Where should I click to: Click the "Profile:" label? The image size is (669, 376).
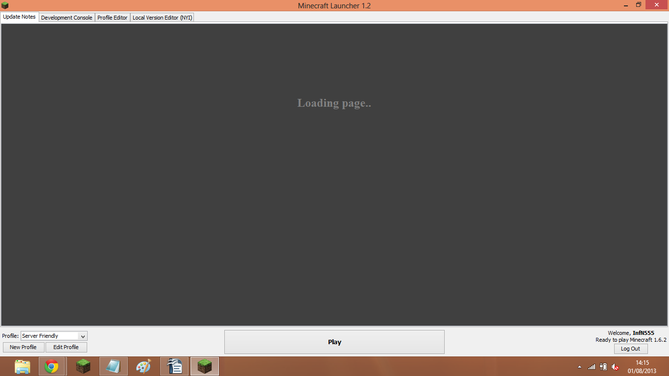[x=10, y=336]
